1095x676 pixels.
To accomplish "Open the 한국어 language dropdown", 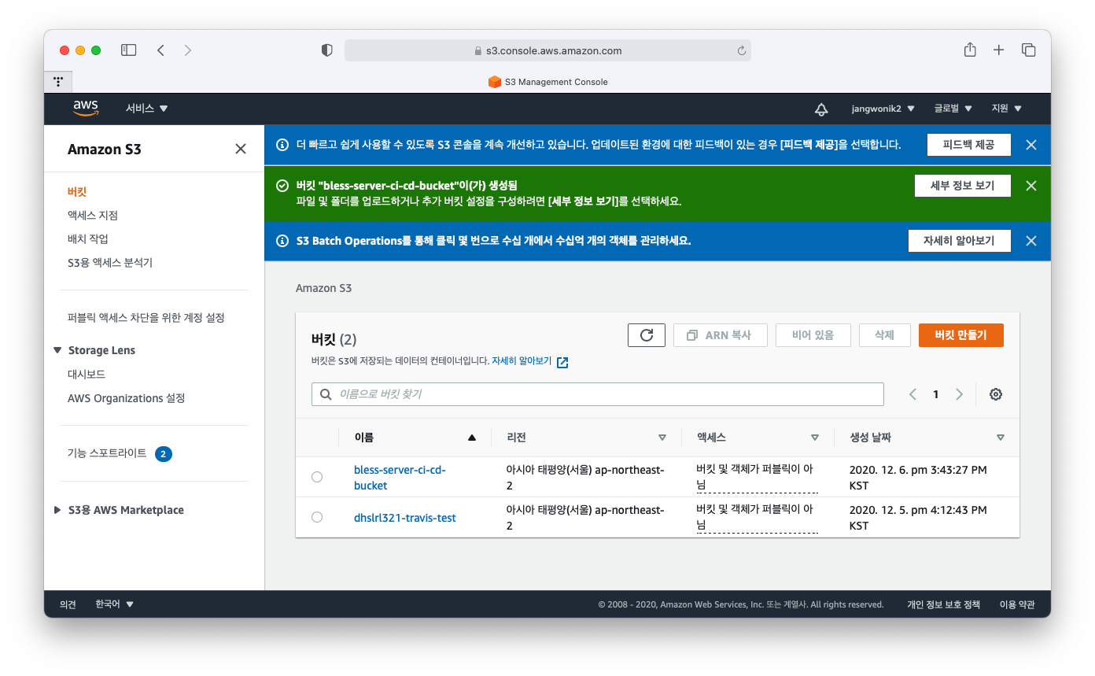I will 115,604.
